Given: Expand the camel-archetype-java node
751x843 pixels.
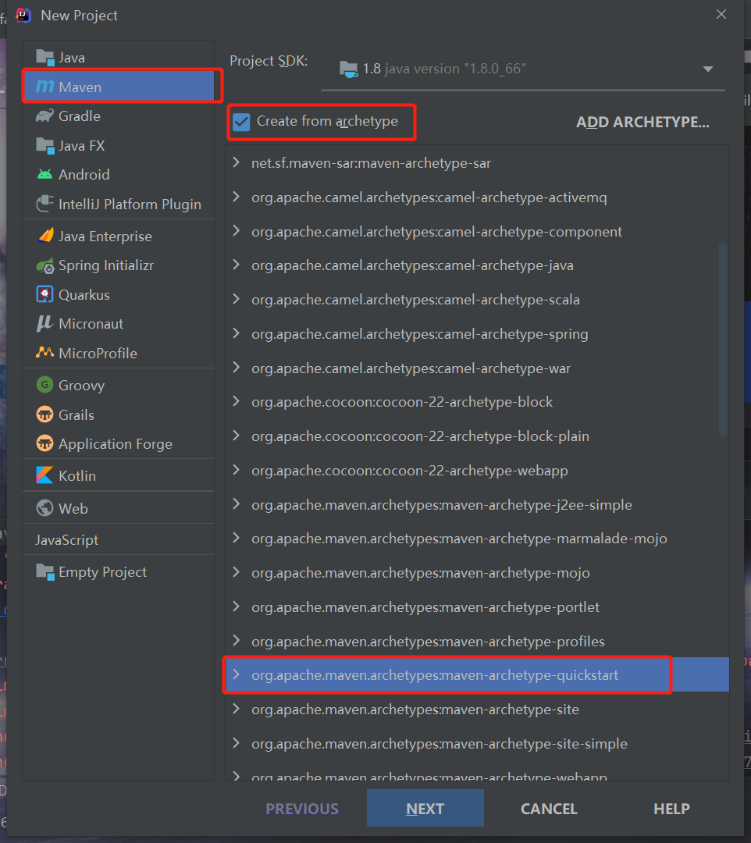Looking at the screenshot, I should [x=236, y=265].
